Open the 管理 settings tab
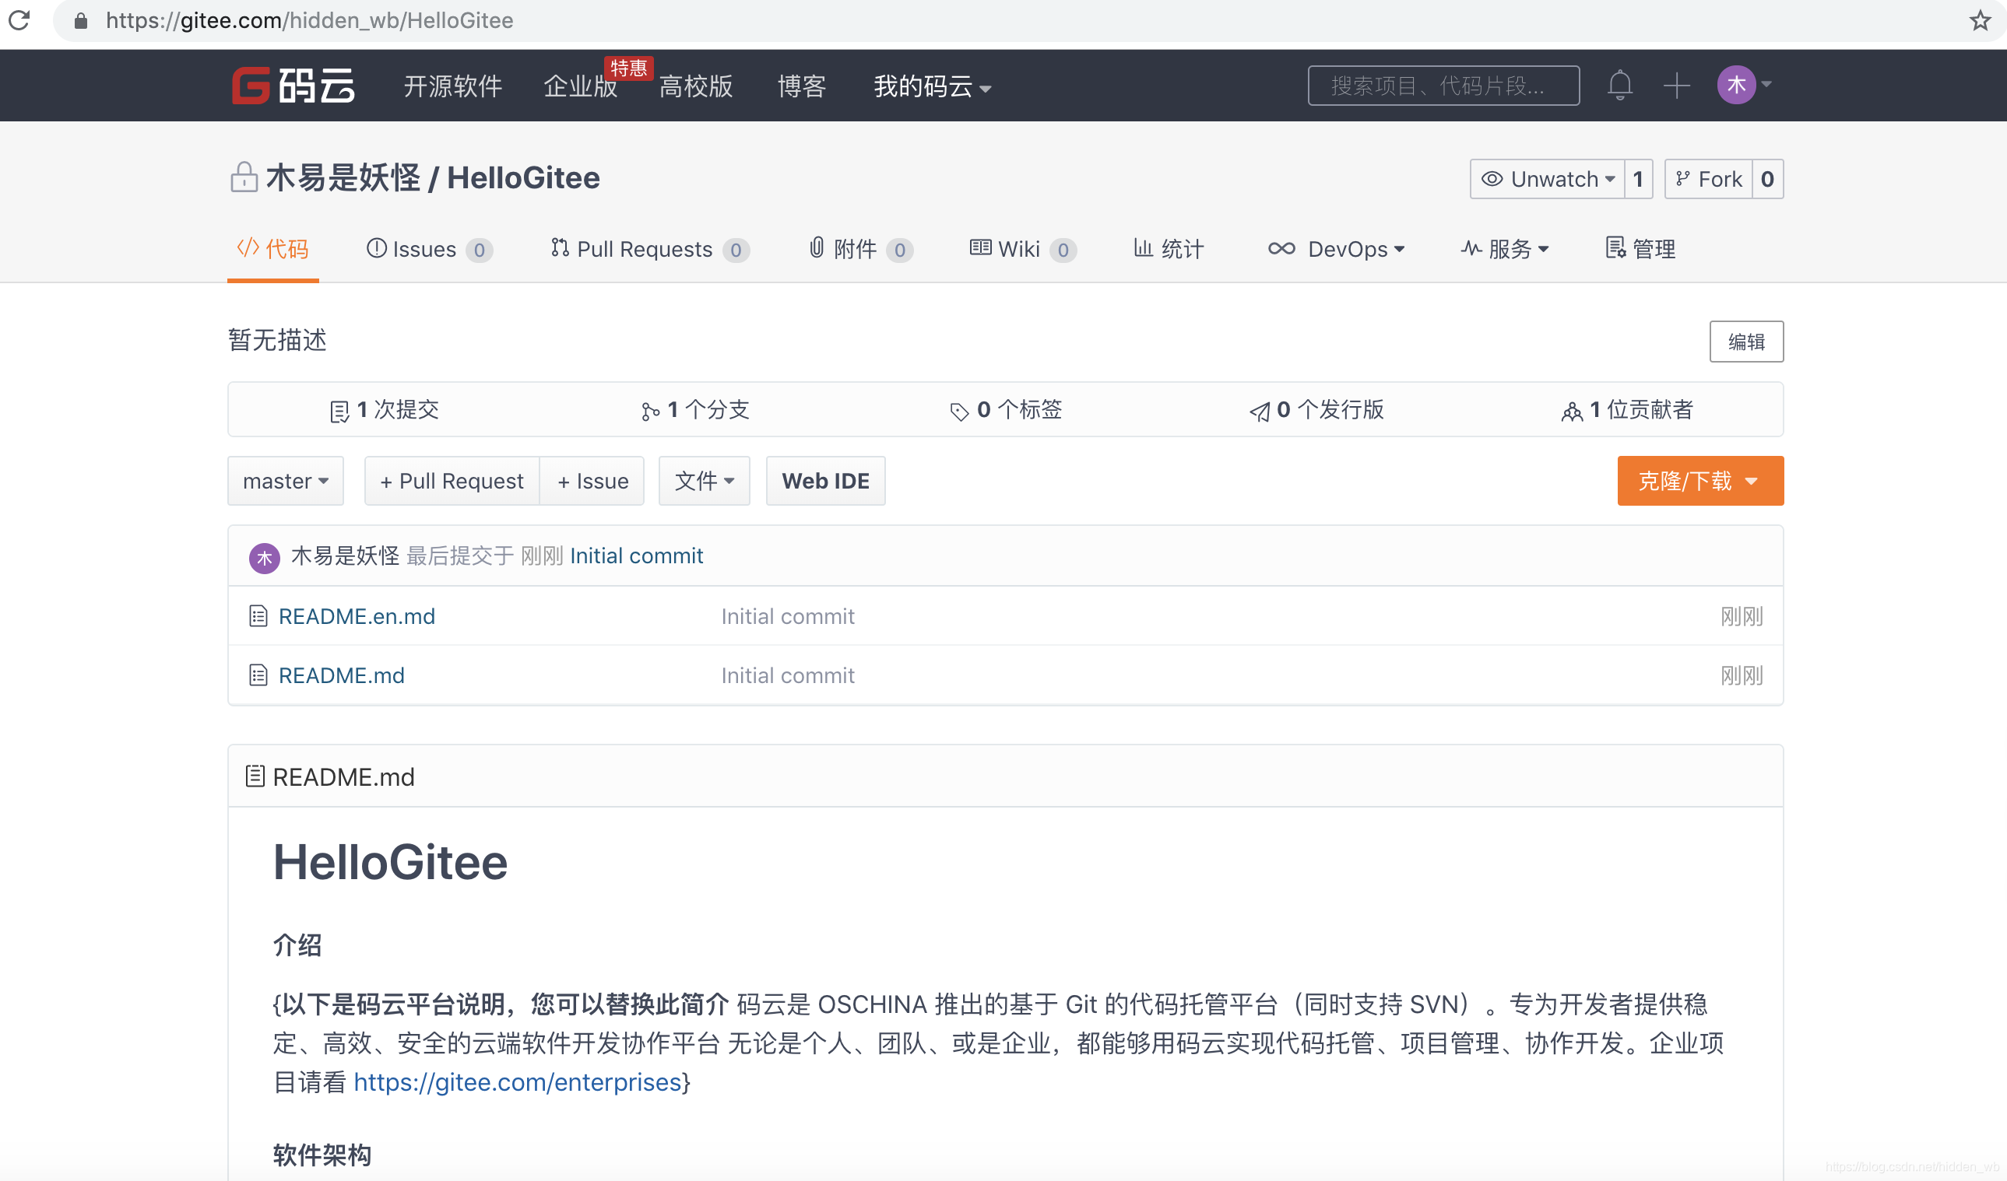This screenshot has height=1181, width=2007. point(1640,249)
